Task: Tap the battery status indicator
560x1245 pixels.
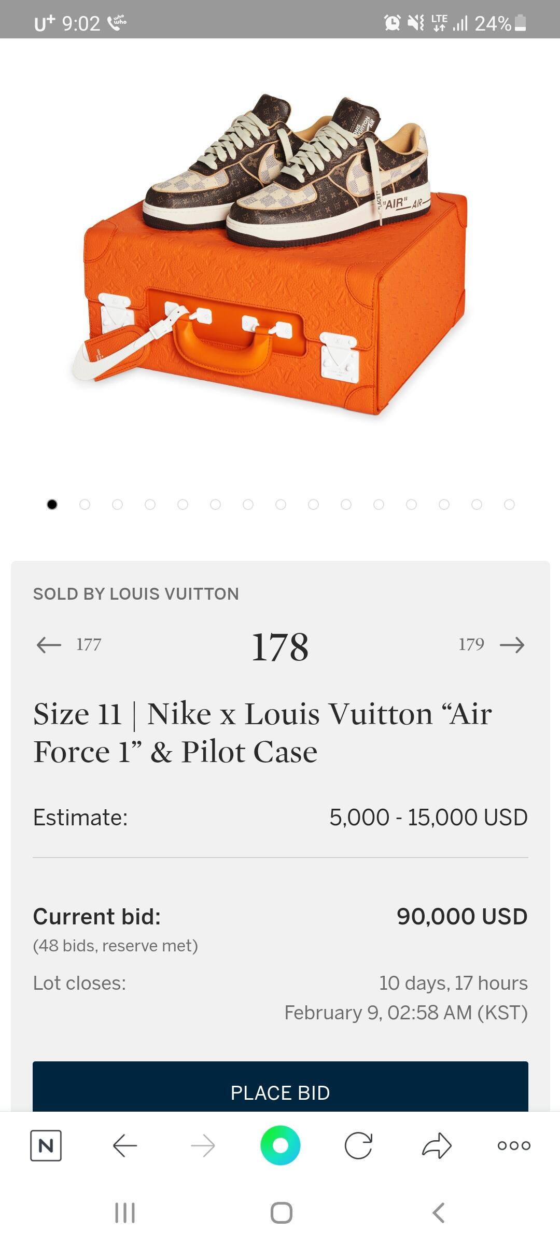Action: 522,23
